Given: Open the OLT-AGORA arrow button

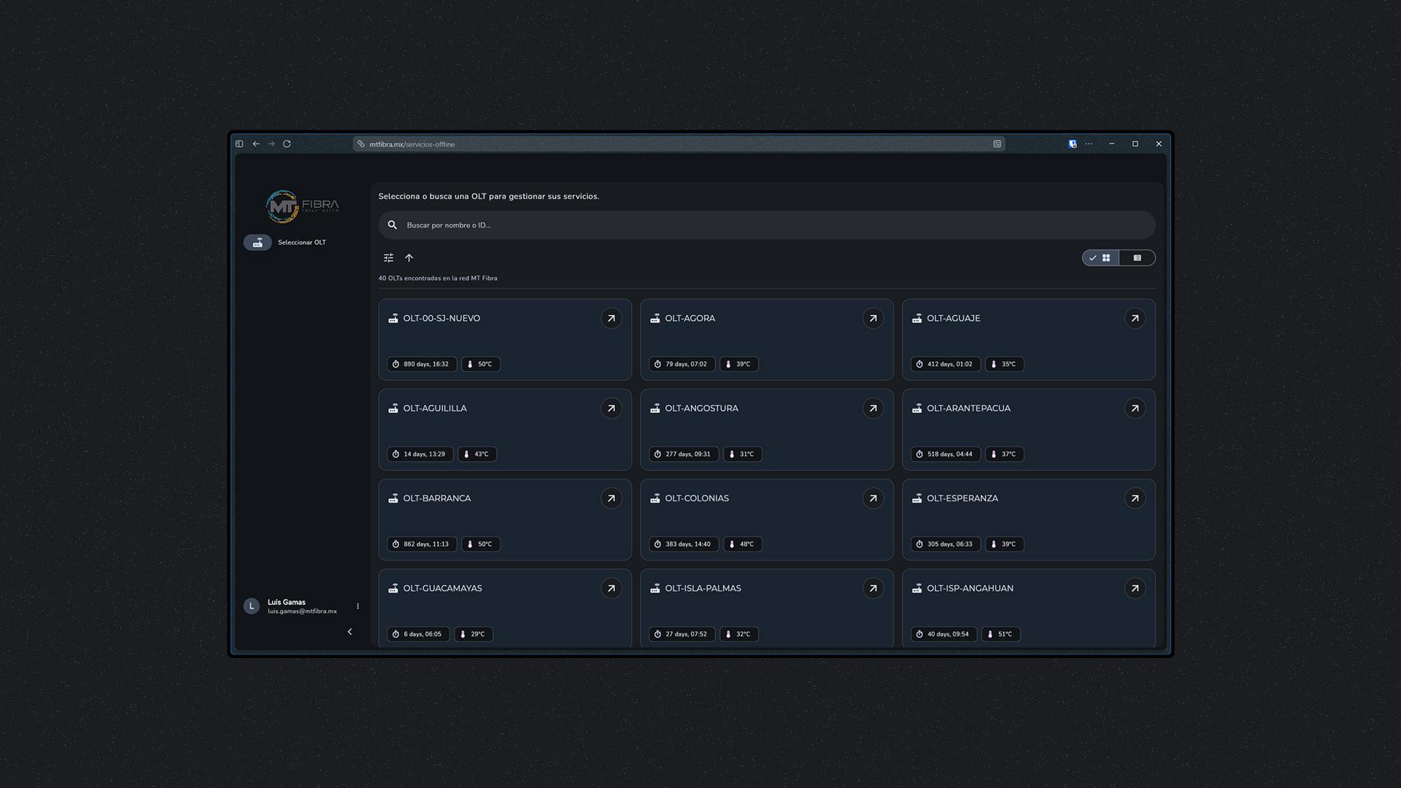Looking at the screenshot, I should (x=873, y=318).
